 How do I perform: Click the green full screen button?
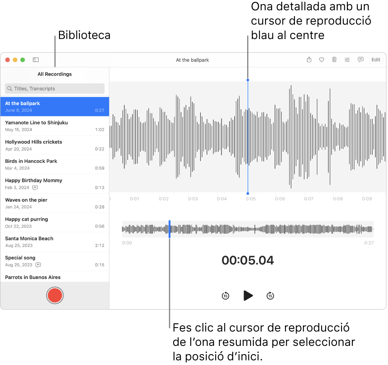22,60
